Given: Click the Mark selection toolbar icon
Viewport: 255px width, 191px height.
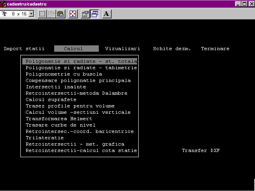Looking at the screenshot, I should pos(42,14).
